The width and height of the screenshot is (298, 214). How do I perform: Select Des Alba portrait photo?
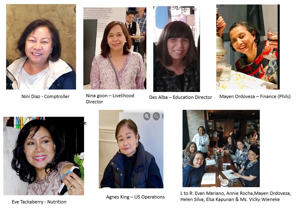click(176, 49)
